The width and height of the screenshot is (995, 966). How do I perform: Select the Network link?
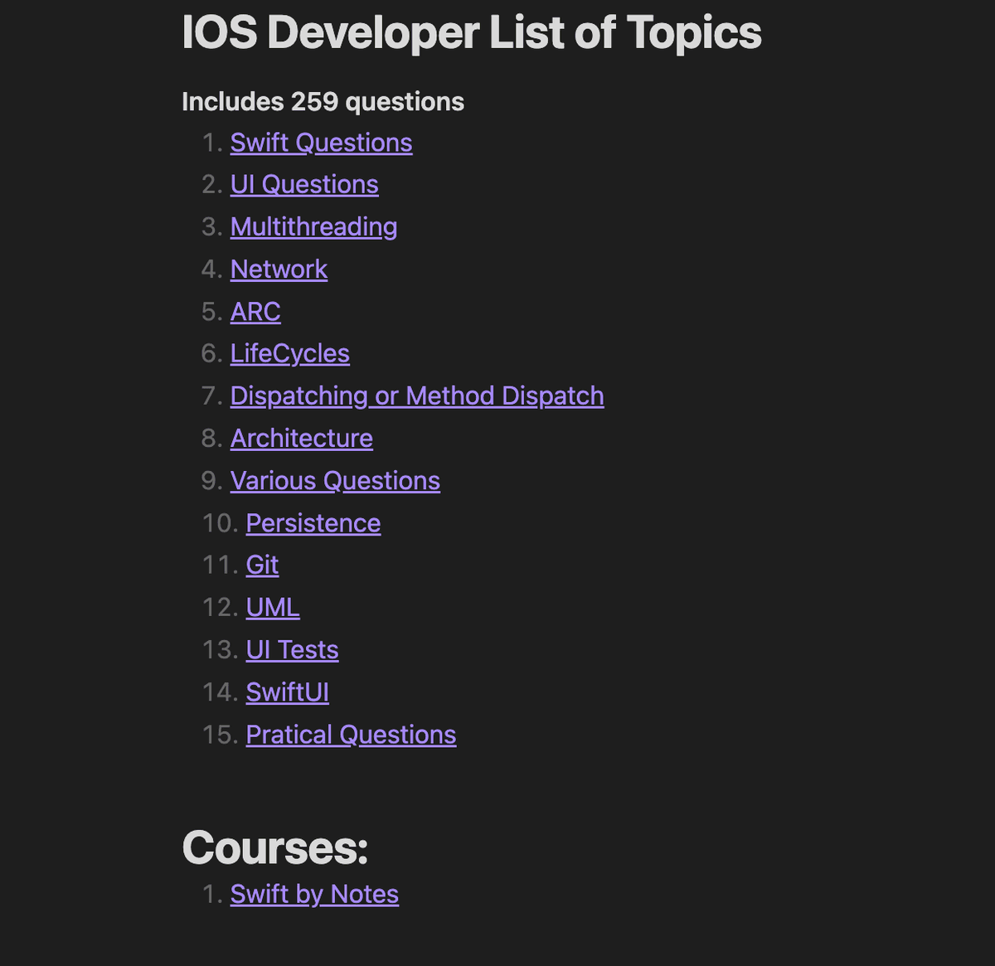pyautogui.click(x=279, y=269)
